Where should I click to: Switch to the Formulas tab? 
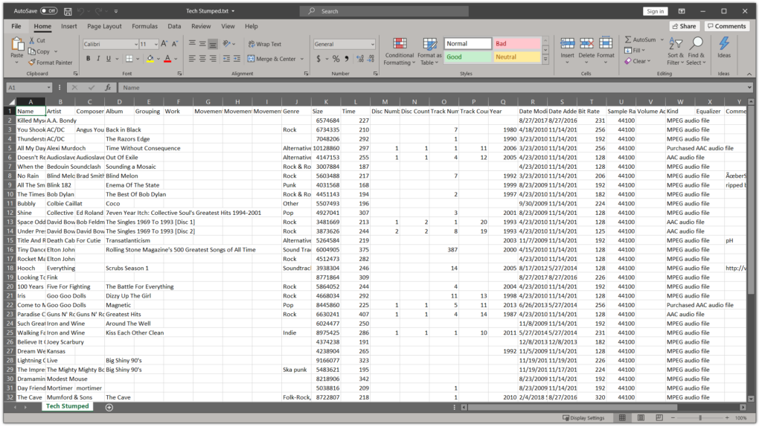(145, 26)
